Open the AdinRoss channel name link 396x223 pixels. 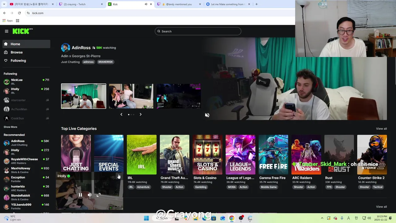pos(81,48)
